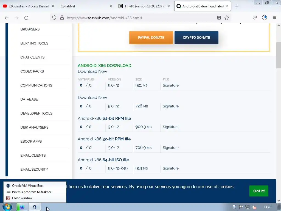Open the EBOOK APPS category
Viewport: 281px width, 211px height.
pyautogui.click(x=31, y=141)
